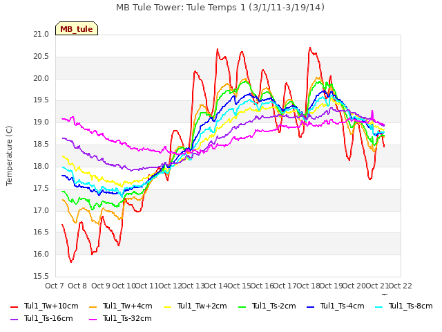Click the MB_tule annotation label
Viewport: 442px width, 332px height.
point(77,28)
